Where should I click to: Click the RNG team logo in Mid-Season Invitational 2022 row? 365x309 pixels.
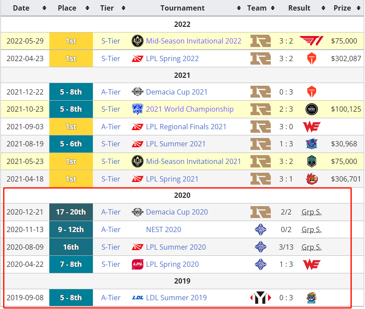click(x=260, y=41)
